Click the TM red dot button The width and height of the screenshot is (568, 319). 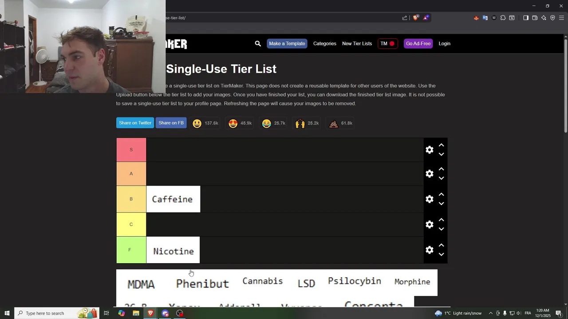[387, 43]
